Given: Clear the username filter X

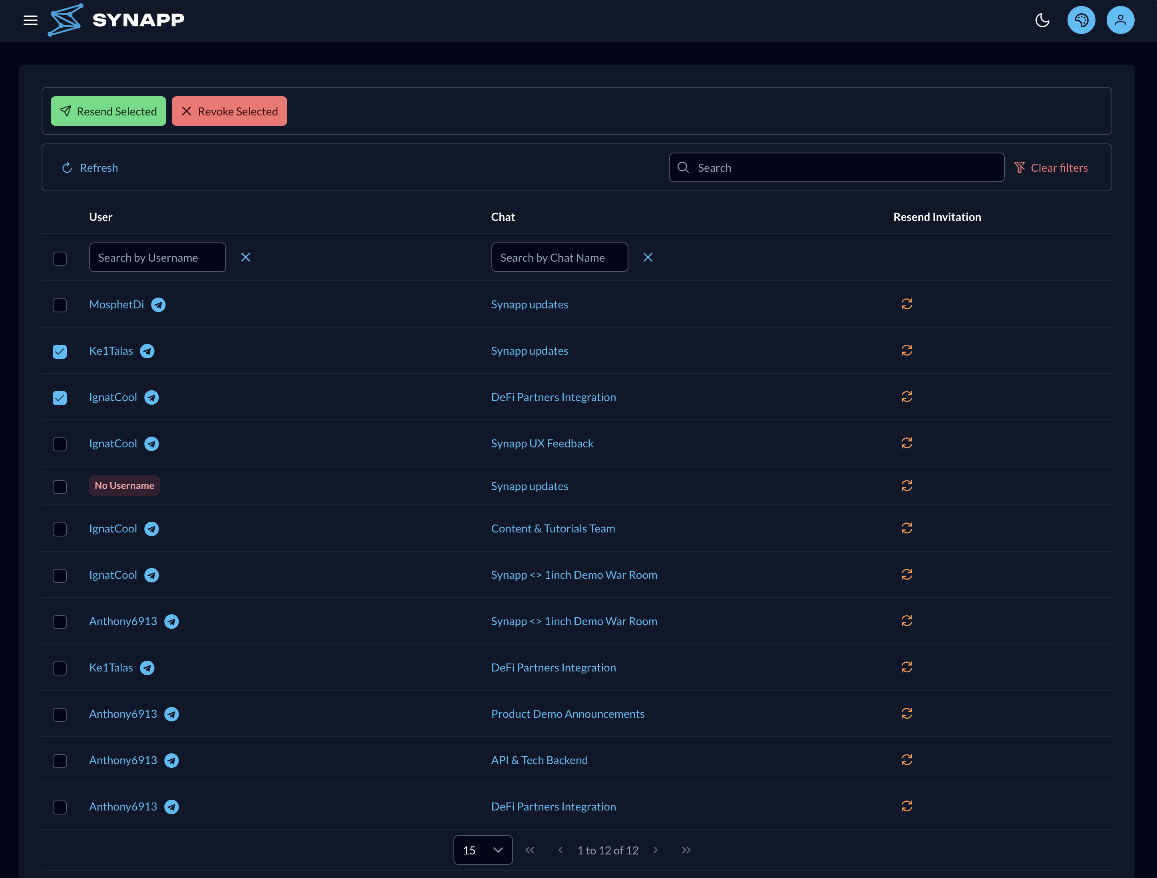Looking at the screenshot, I should 245,257.
